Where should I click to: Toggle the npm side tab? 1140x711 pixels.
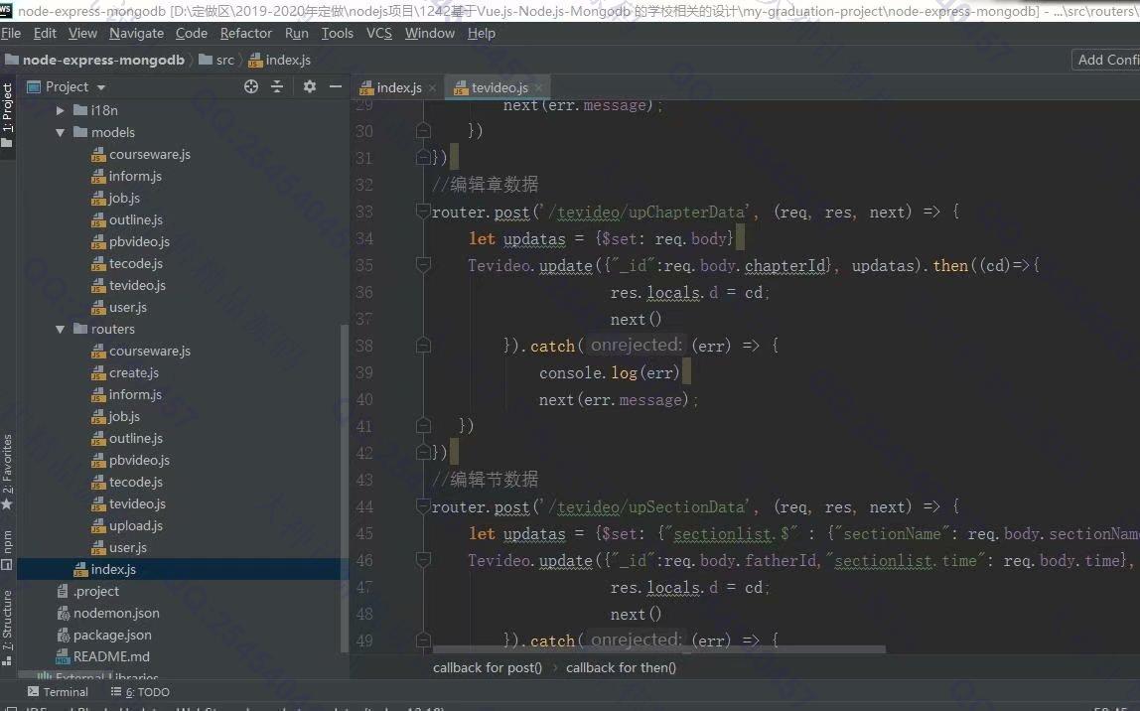[7, 550]
